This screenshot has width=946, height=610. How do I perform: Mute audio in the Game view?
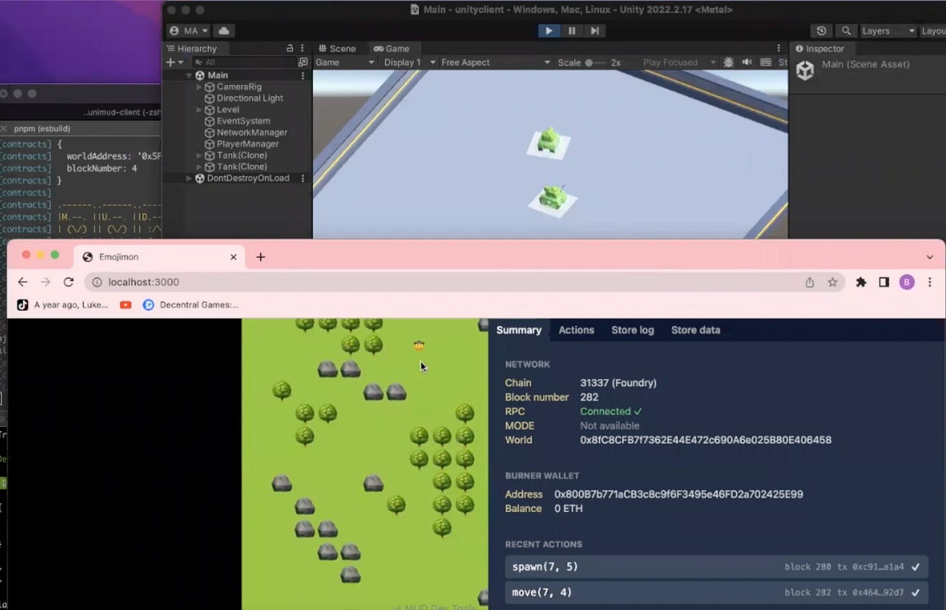click(747, 62)
